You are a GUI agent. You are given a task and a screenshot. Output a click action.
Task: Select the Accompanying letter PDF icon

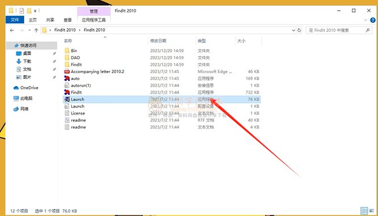67,71
